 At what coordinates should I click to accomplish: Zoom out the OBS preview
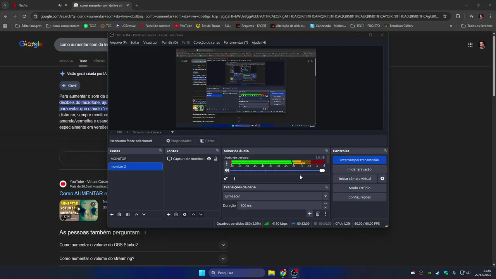(x=111, y=132)
